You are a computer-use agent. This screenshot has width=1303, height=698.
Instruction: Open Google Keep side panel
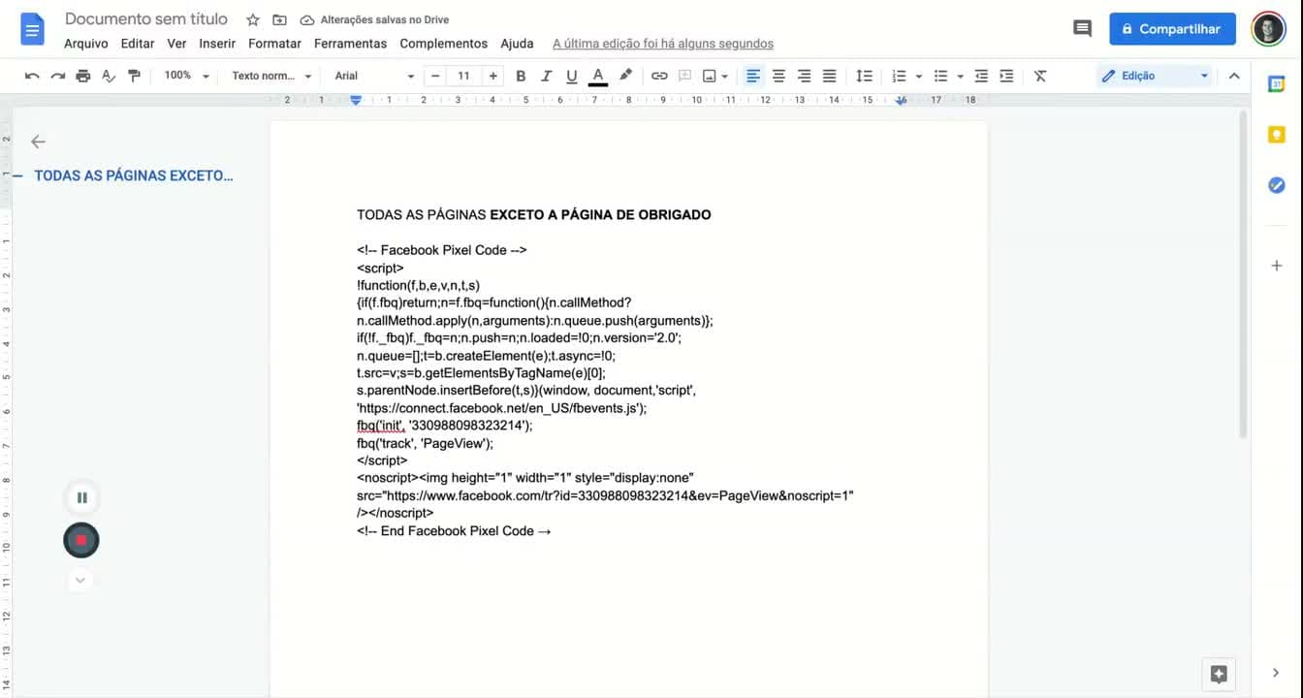tap(1276, 135)
